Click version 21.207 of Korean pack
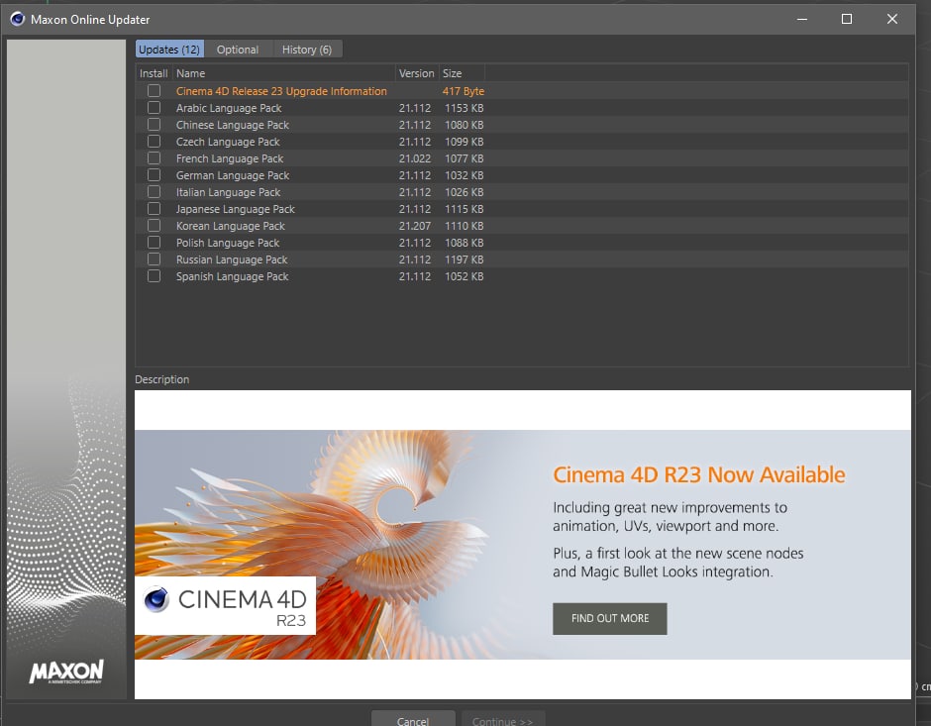 coord(415,226)
